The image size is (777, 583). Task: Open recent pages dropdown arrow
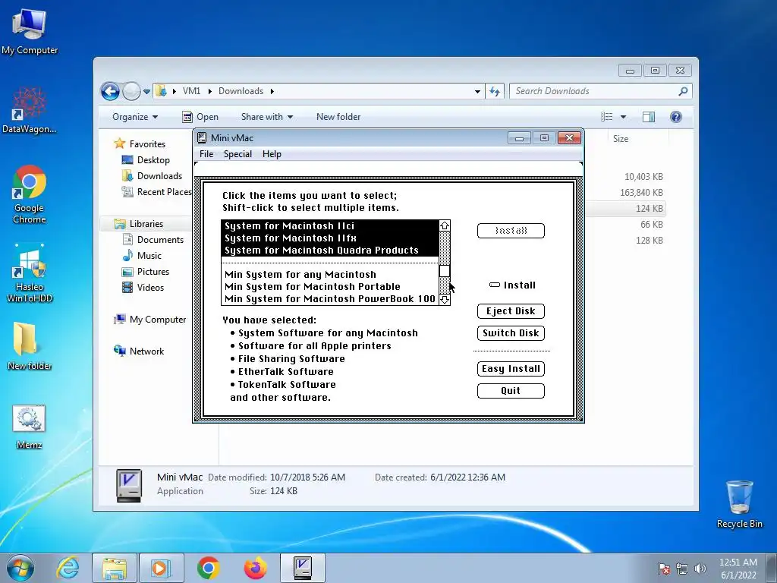[x=146, y=92]
